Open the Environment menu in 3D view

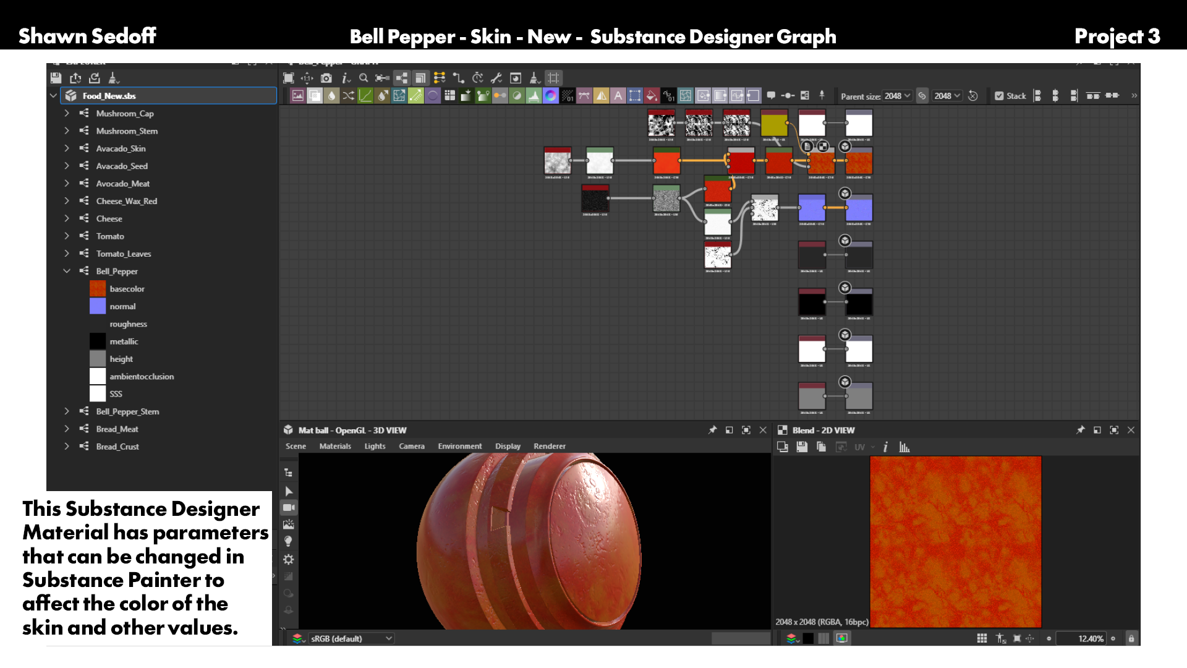click(x=459, y=447)
